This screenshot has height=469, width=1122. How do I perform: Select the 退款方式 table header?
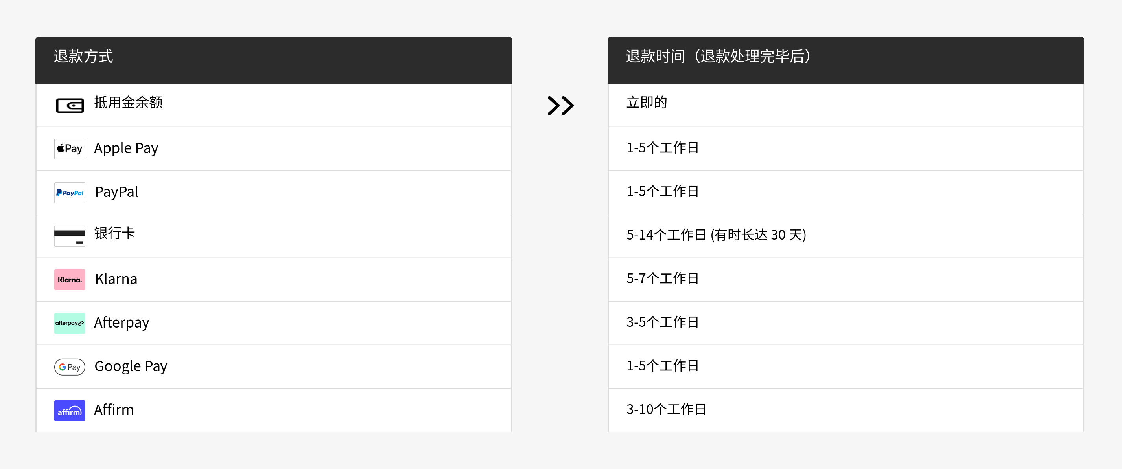pyautogui.click(x=274, y=60)
